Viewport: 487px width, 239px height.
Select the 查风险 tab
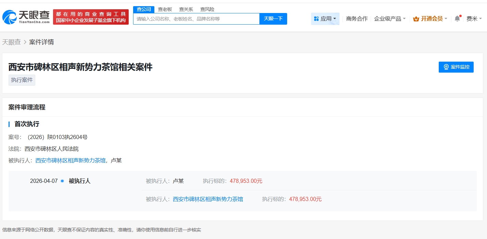[x=207, y=9]
